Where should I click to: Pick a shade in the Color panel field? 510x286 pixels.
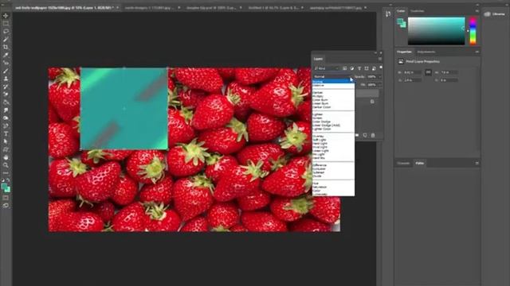coord(436,31)
